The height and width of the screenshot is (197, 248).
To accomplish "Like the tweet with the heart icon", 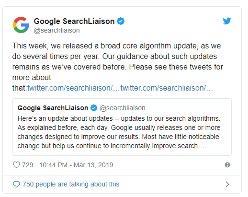I will click(x=16, y=165).
